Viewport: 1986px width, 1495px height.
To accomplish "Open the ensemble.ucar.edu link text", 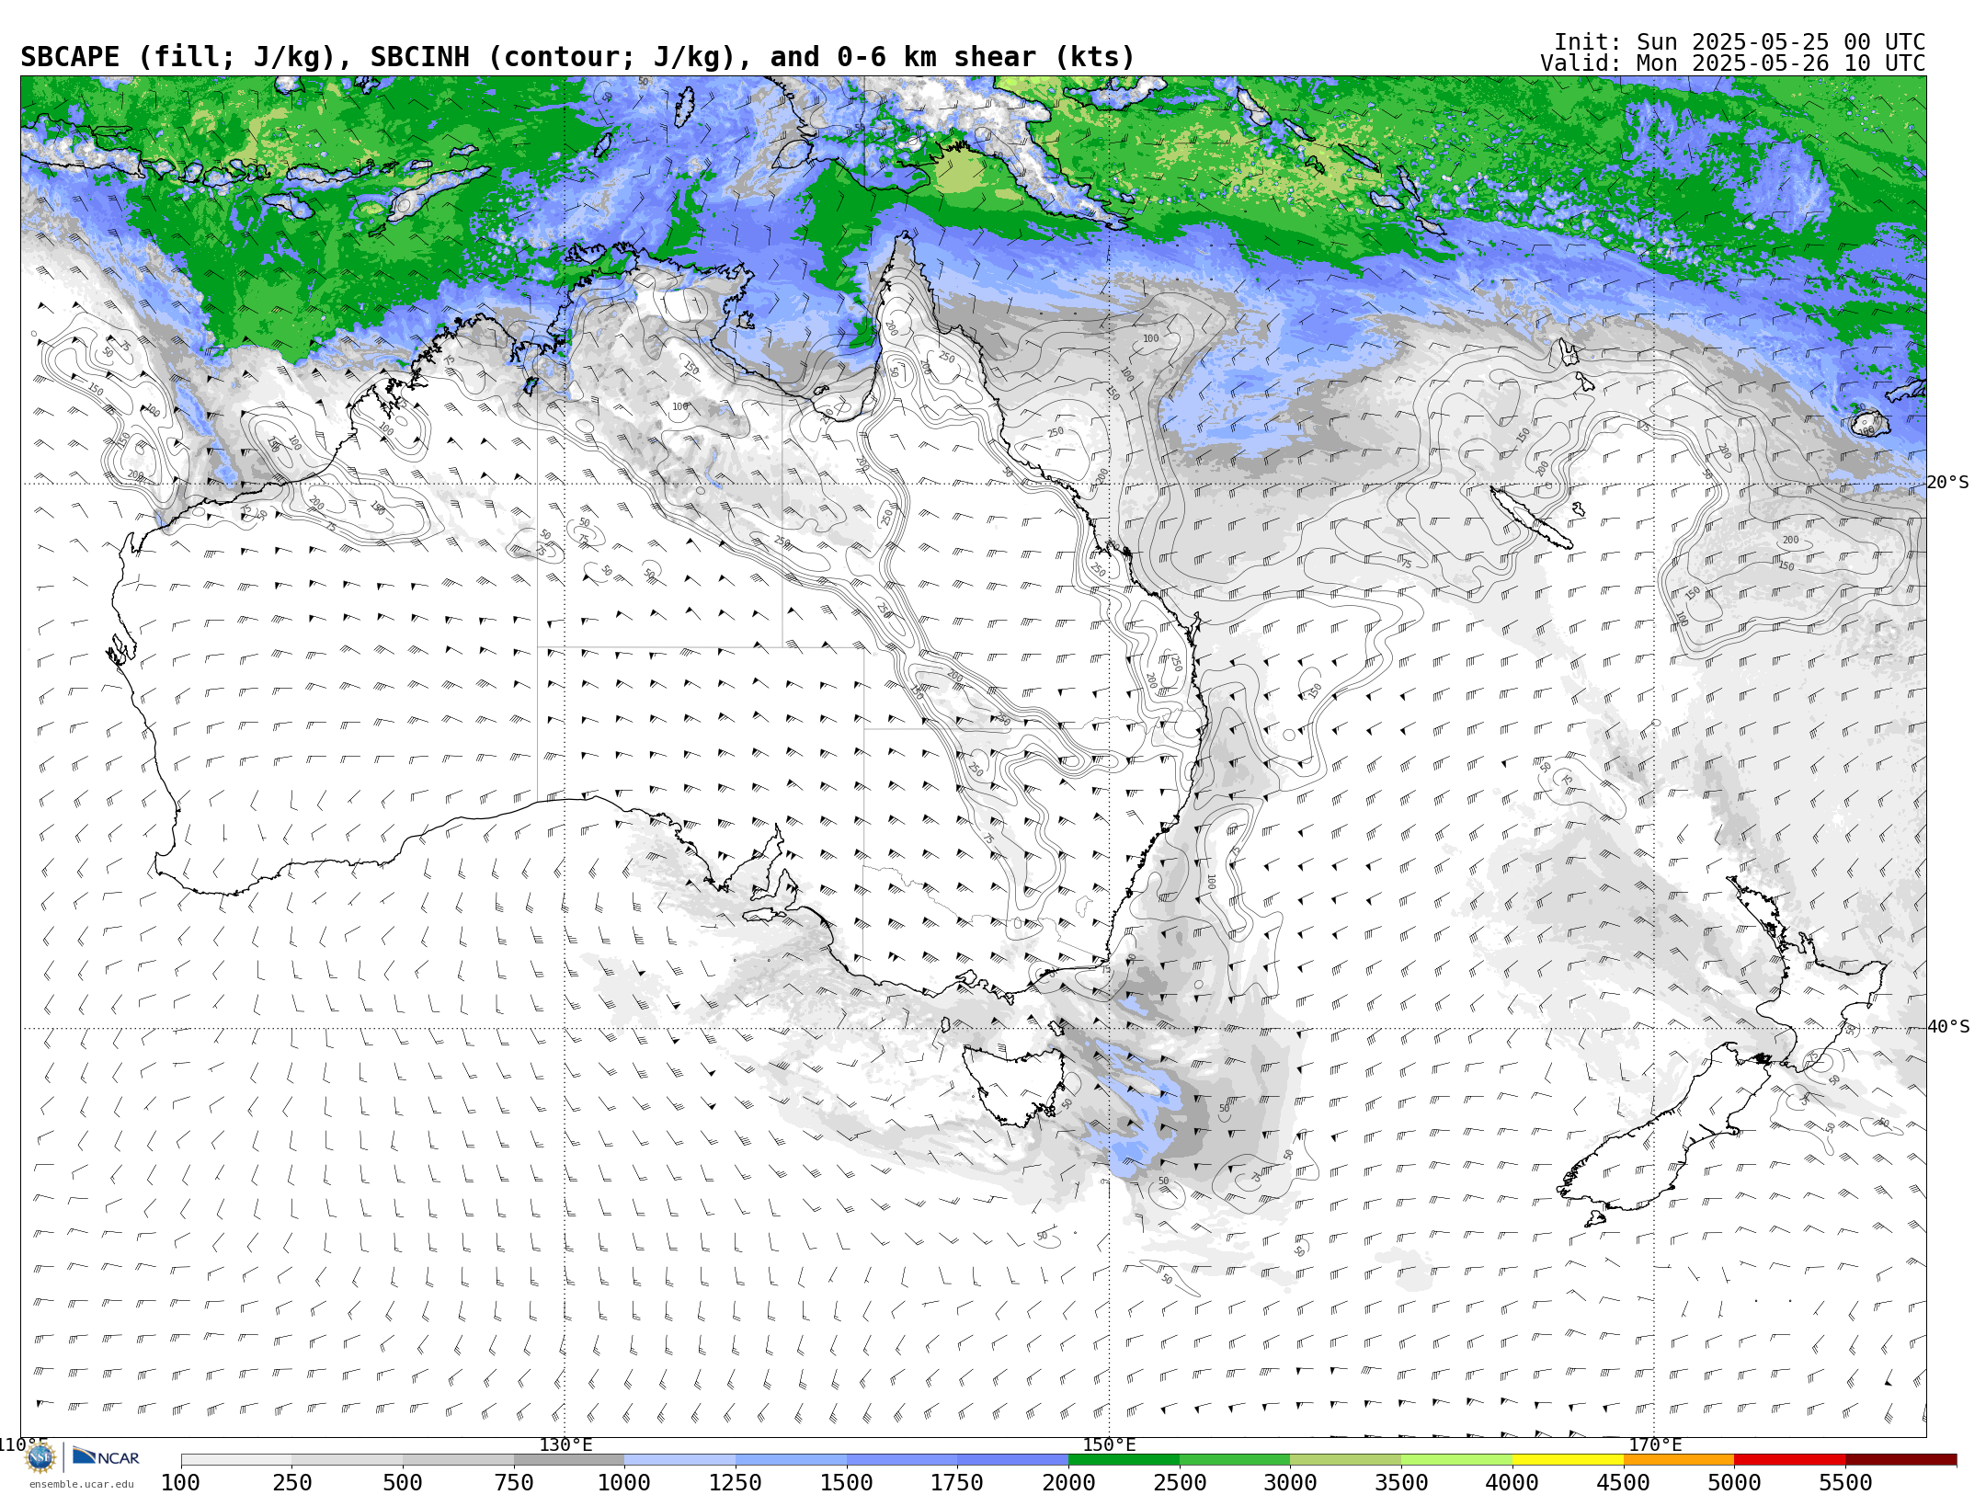I will (81, 1484).
